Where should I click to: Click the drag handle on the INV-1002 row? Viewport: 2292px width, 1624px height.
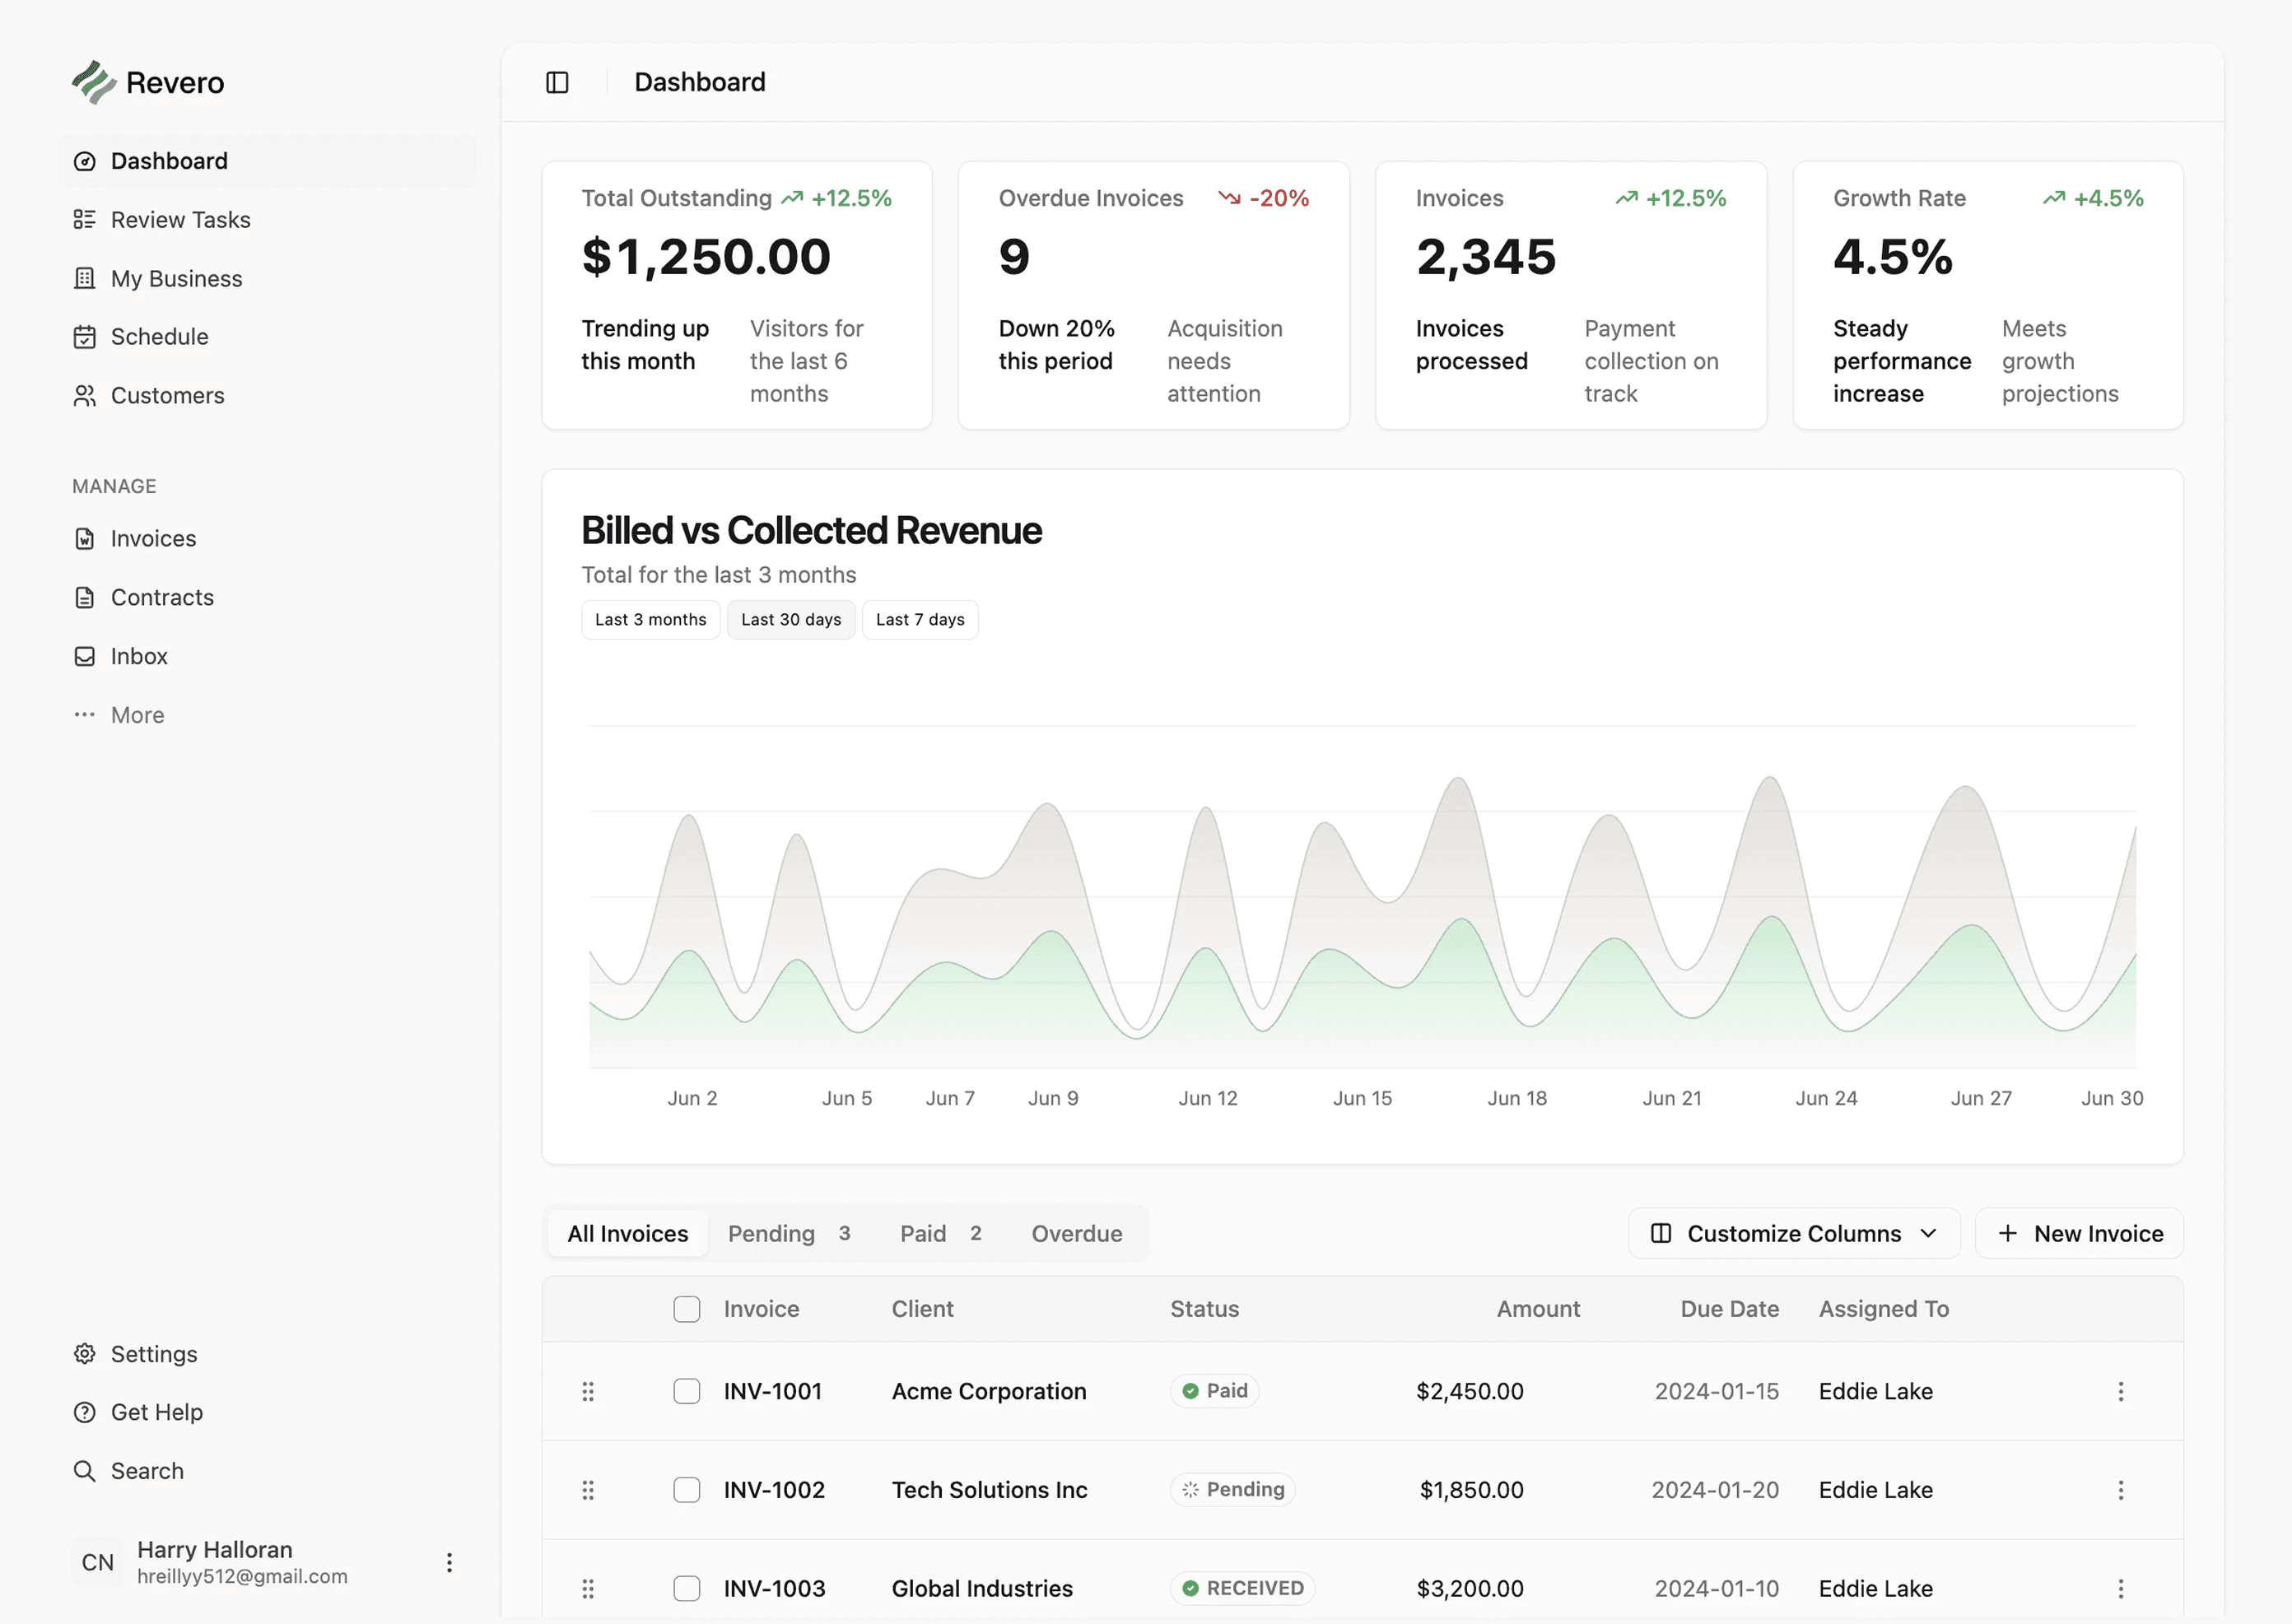pyautogui.click(x=588, y=1489)
